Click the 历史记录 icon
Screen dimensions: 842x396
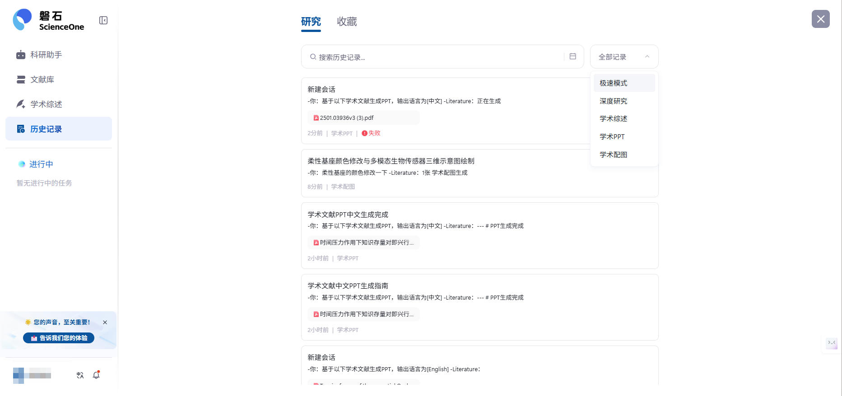pyautogui.click(x=21, y=129)
